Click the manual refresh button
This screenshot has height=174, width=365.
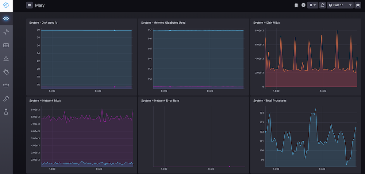pyautogui.click(x=323, y=5)
